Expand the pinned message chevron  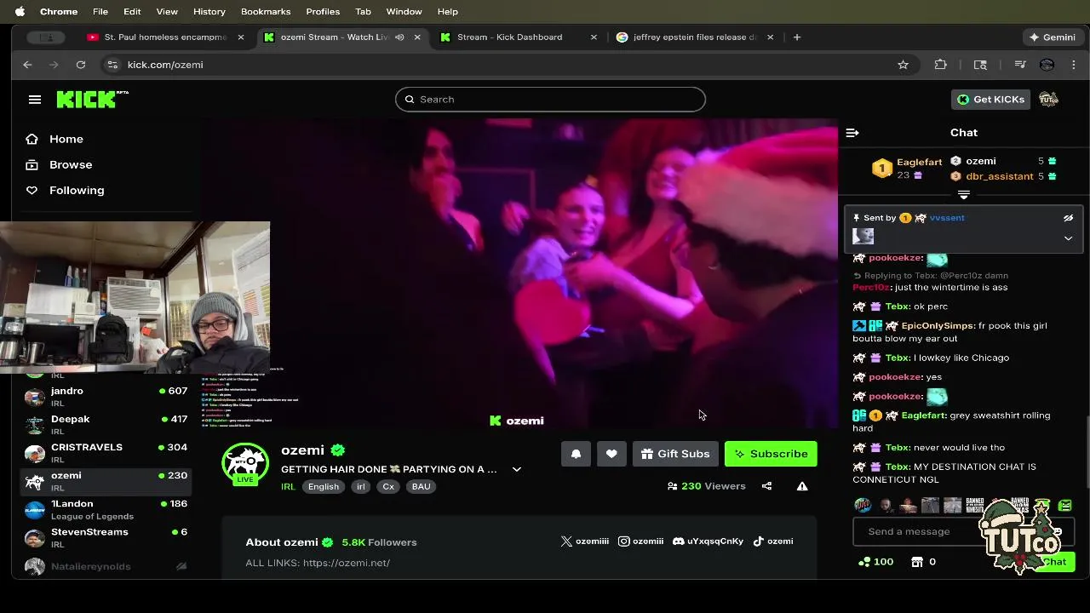pos(1068,238)
